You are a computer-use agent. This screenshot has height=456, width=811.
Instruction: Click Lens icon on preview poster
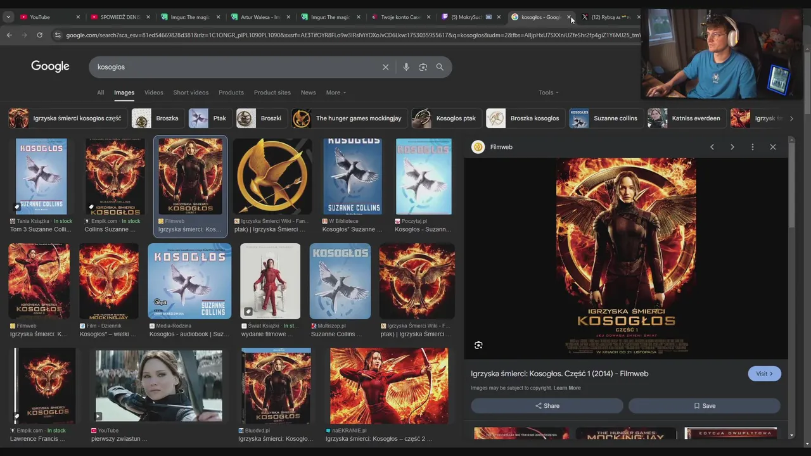478,345
